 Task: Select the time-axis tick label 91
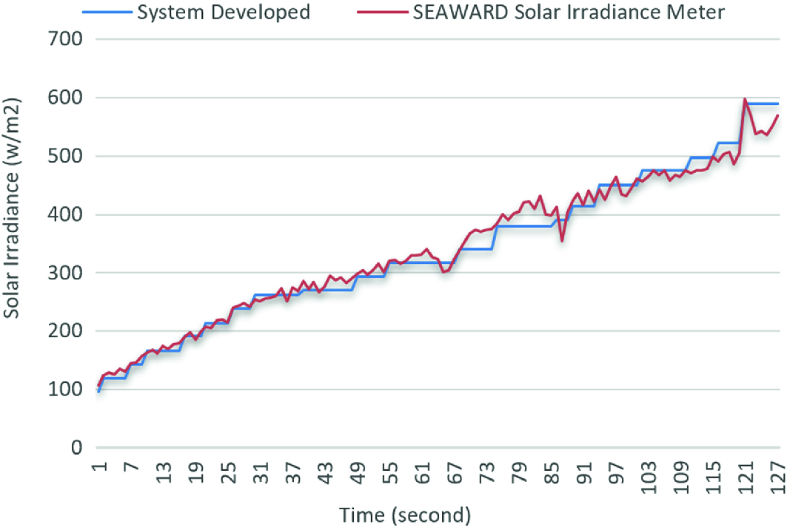[583, 472]
